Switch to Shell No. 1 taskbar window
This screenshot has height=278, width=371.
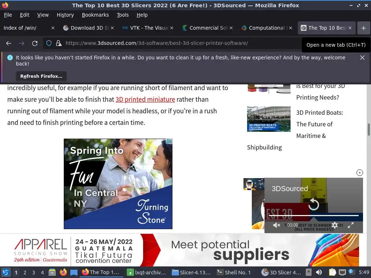pyautogui.click(x=234, y=272)
